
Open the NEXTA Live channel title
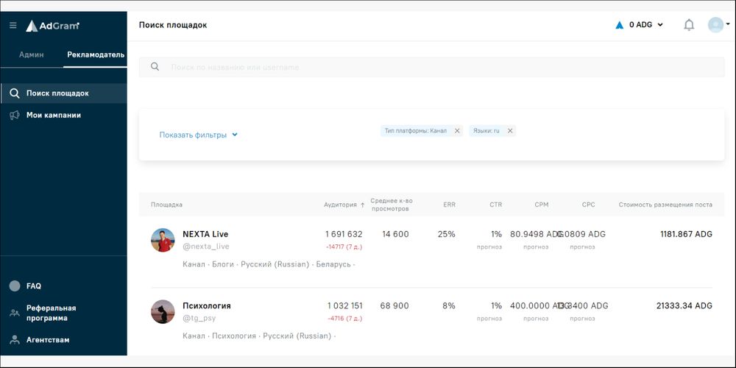[205, 234]
